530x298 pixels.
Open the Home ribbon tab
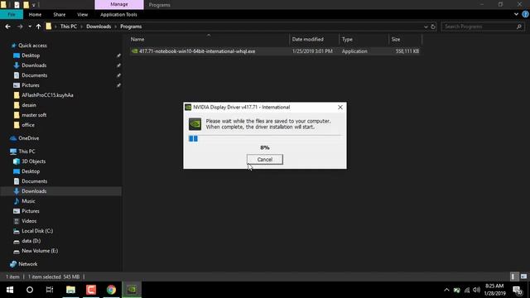tap(35, 15)
